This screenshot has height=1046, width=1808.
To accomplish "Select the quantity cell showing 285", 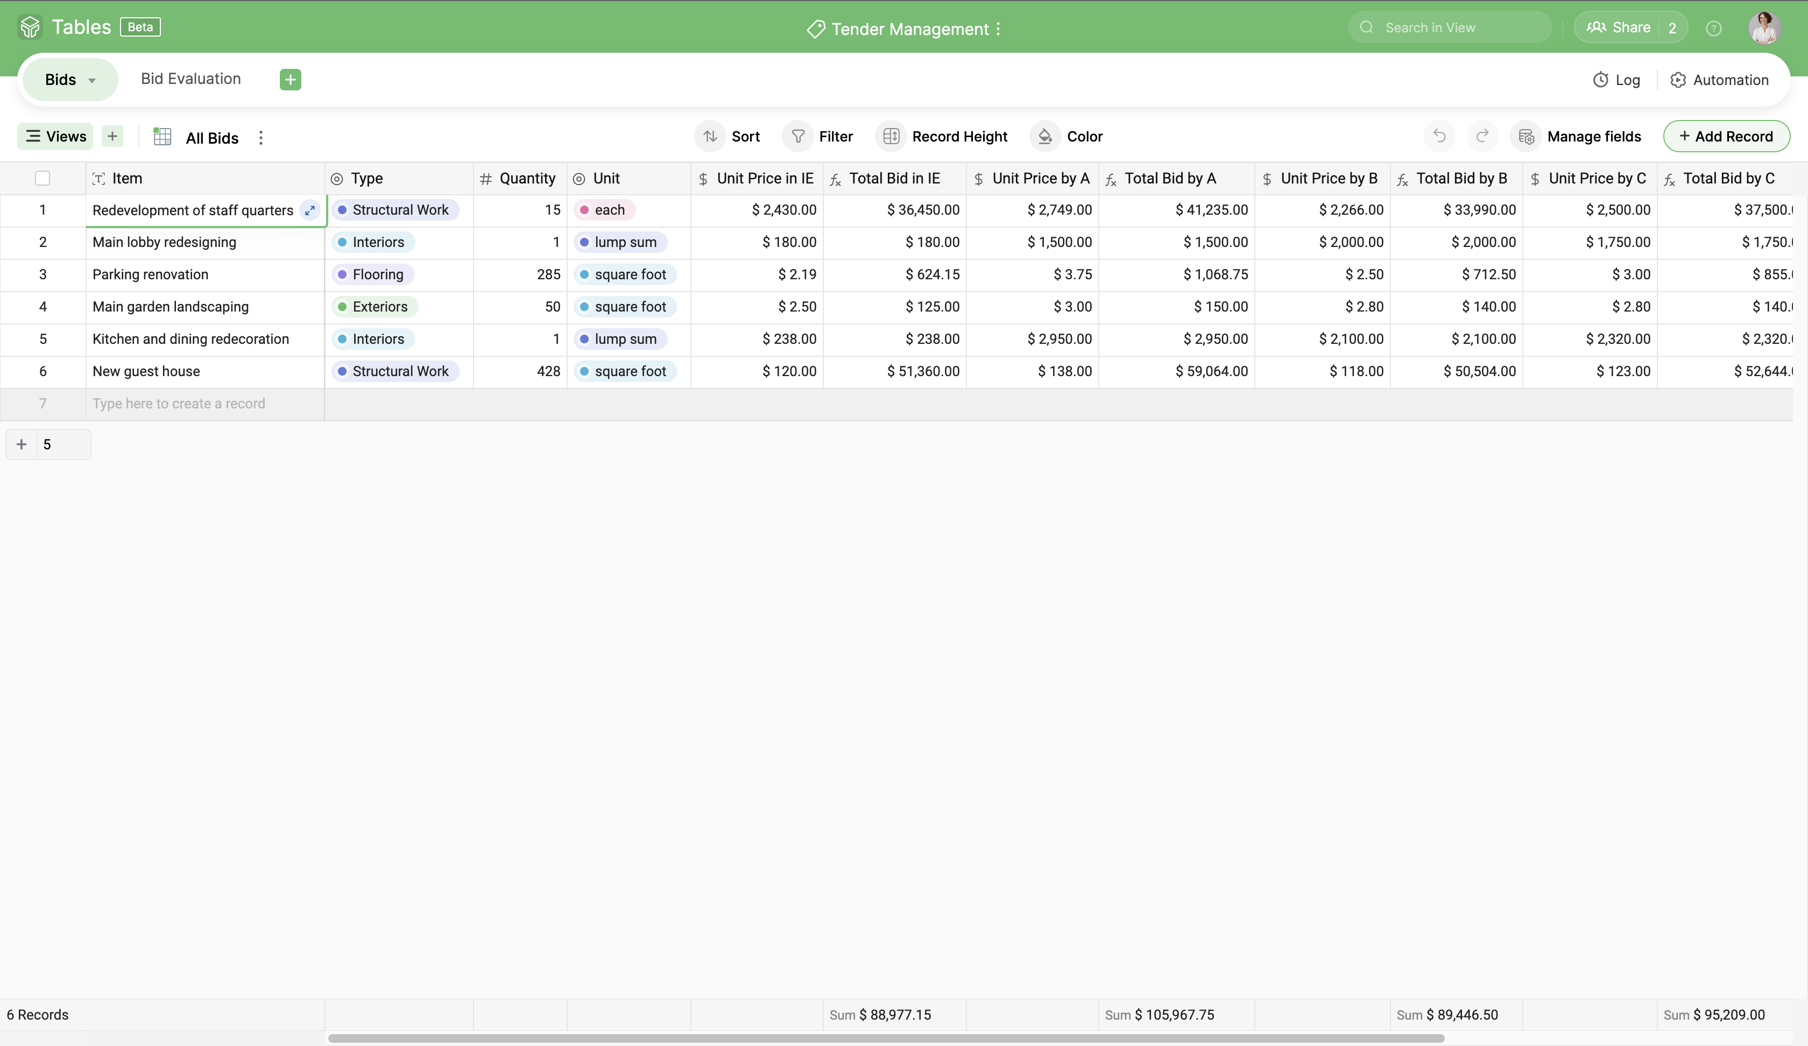I will pos(520,275).
